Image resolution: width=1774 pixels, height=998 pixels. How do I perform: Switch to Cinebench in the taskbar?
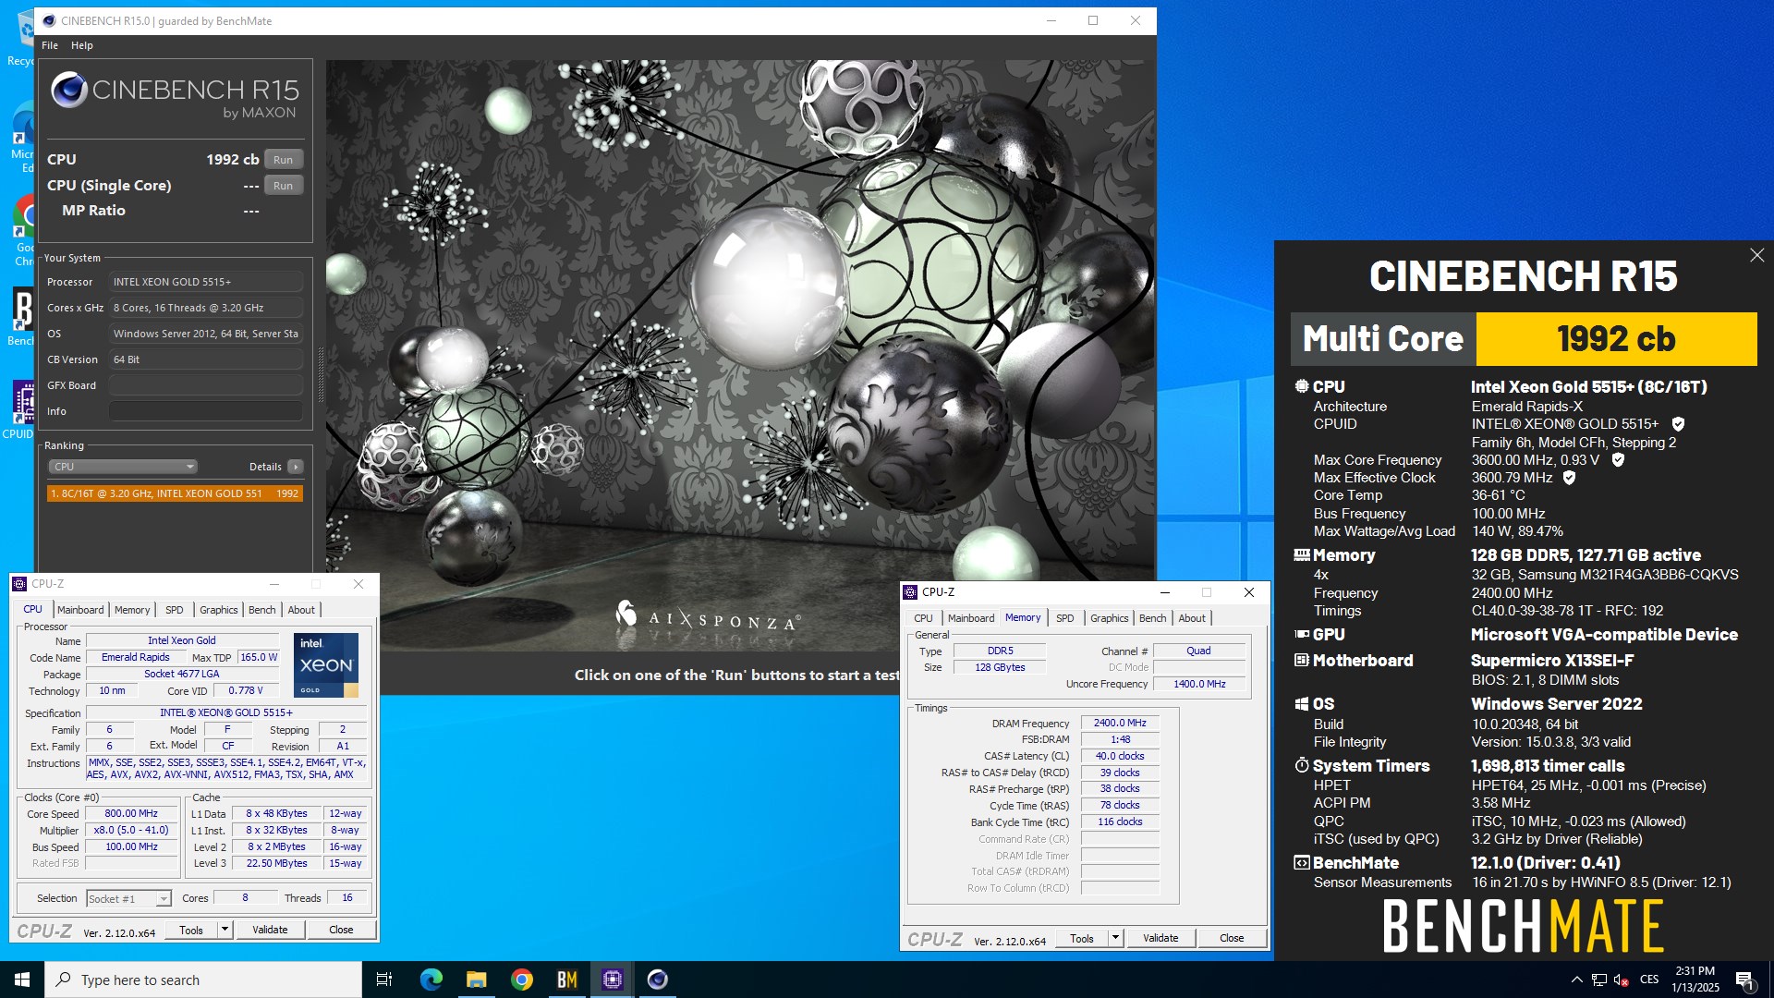pos(658,980)
